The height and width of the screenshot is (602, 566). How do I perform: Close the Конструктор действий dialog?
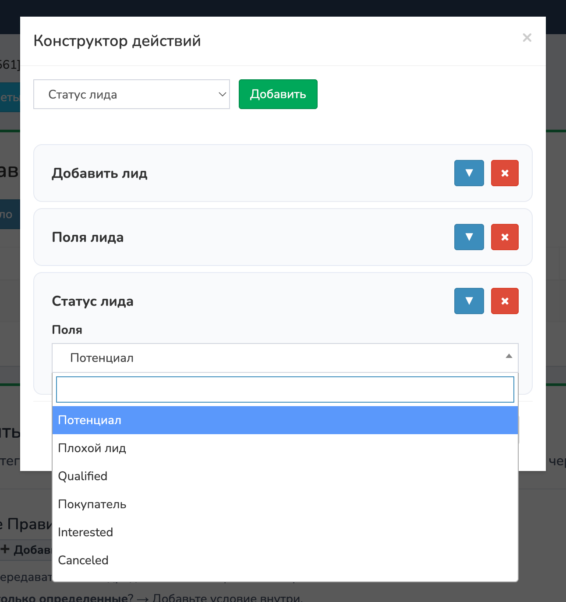tap(527, 38)
